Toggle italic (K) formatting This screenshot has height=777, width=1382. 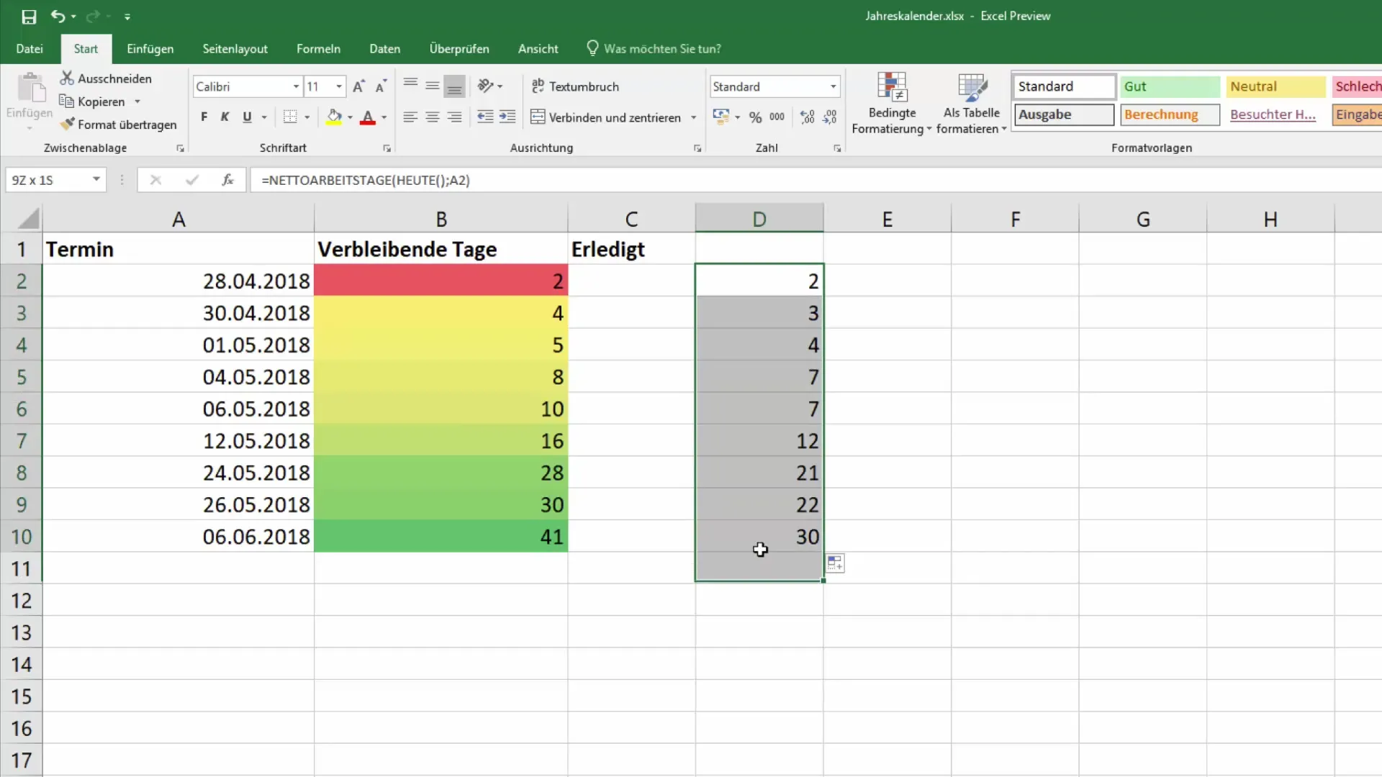pos(225,117)
